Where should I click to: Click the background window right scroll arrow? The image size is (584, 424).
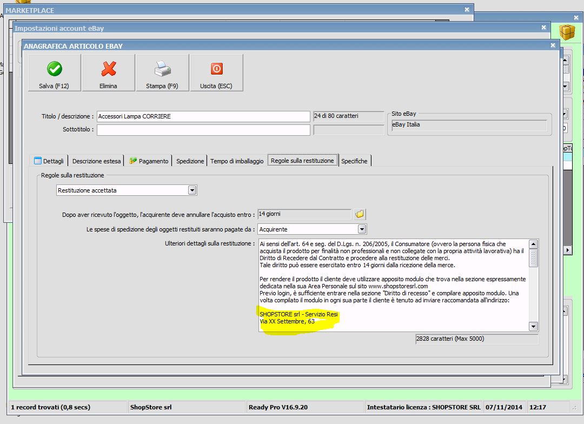567,250
